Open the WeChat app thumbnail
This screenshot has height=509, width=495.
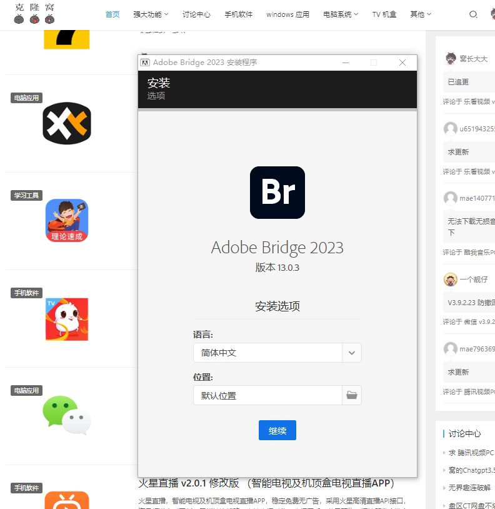click(x=67, y=415)
